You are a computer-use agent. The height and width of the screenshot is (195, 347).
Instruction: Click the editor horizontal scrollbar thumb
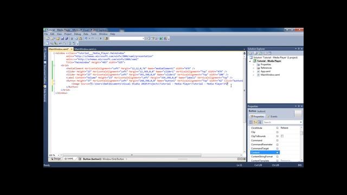point(132,155)
